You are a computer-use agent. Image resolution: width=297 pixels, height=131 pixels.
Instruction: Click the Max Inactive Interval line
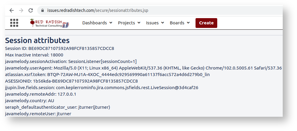[x=34, y=55]
